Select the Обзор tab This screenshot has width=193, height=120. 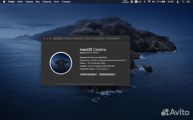[57, 38]
